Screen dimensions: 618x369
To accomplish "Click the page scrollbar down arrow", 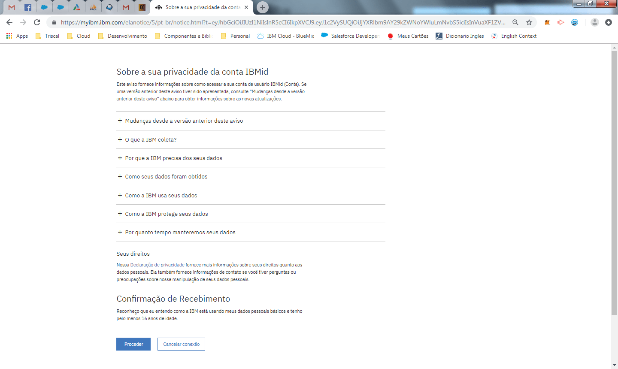I will tap(614, 366).
